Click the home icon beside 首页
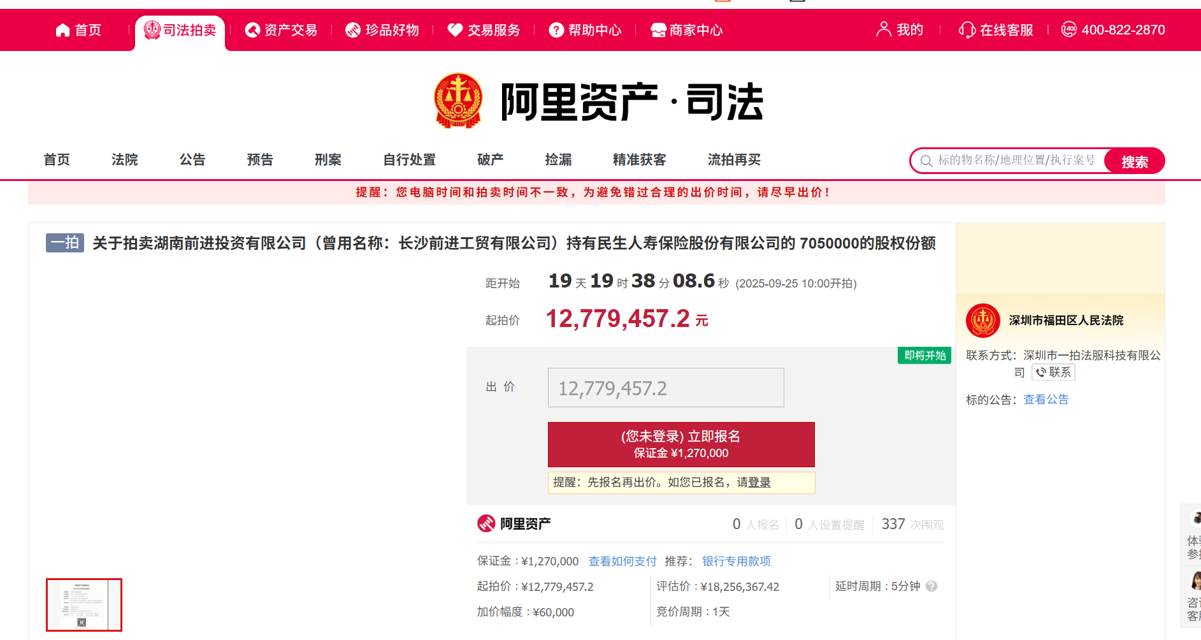 pyautogui.click(x=62, y=30)
